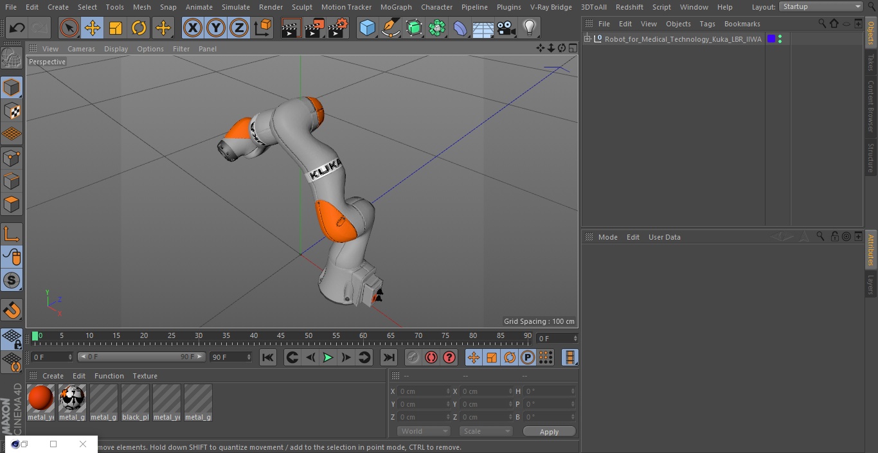Toggle Snap with the S icon
The image size is (878, 453).
coord(12,280)
